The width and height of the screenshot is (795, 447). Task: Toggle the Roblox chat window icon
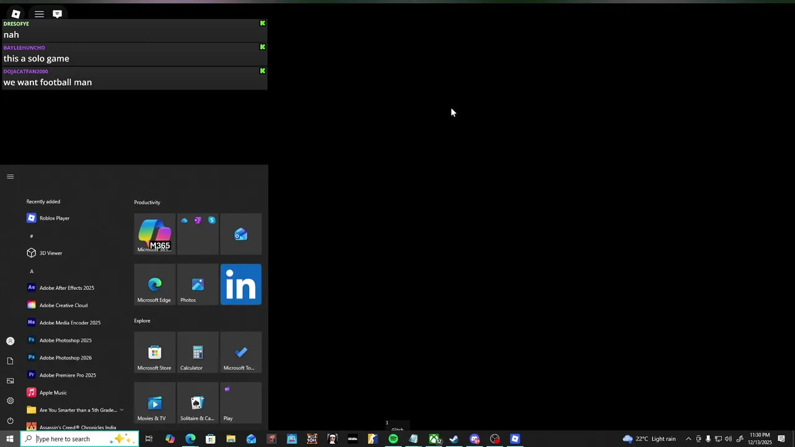click(x=57, y=14)
